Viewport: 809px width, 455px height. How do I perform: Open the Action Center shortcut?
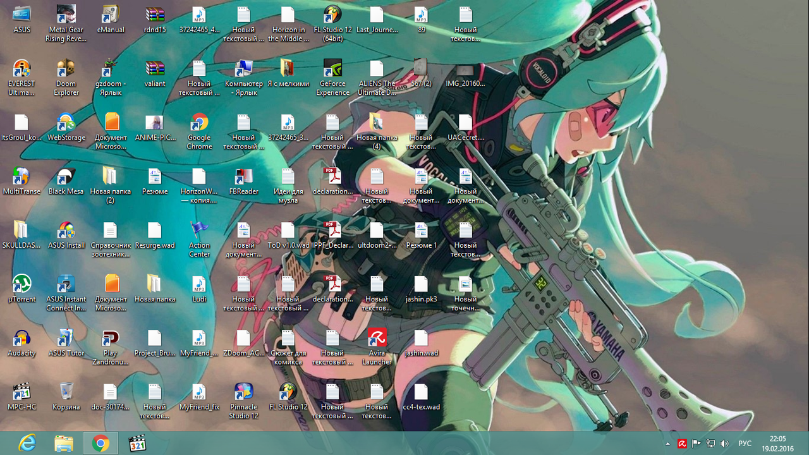[199, 240]
